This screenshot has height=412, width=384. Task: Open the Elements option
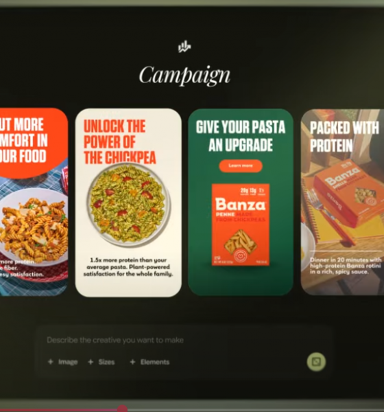149,362
